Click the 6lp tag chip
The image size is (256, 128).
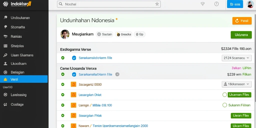(x=139, y=34)
